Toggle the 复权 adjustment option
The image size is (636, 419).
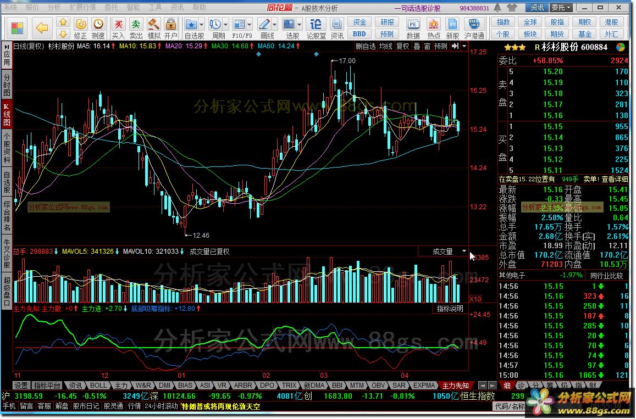pos(403,46)
